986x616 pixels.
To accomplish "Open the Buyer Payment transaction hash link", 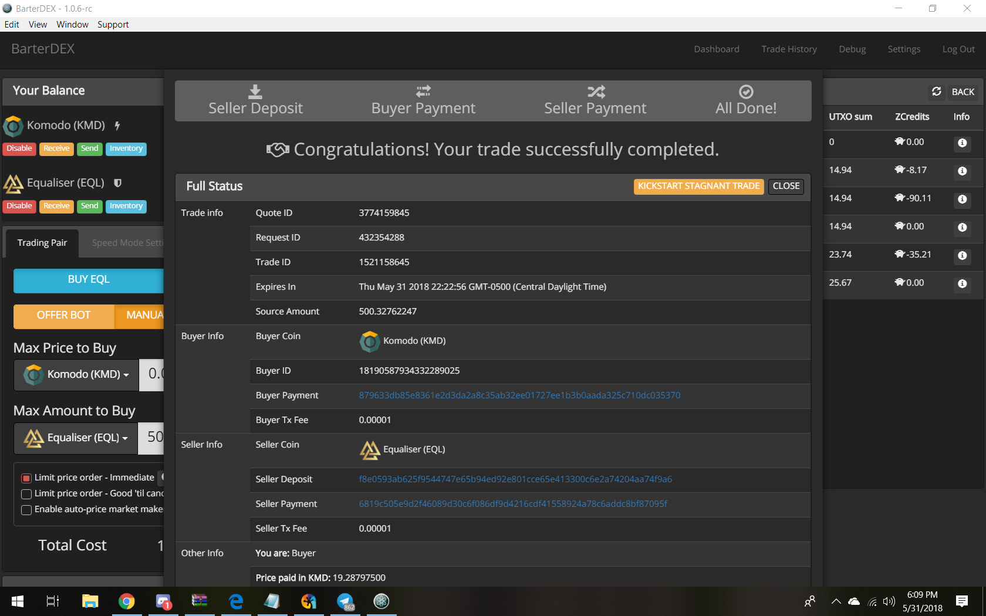I will pyautogui.click(x=519, y=396).
